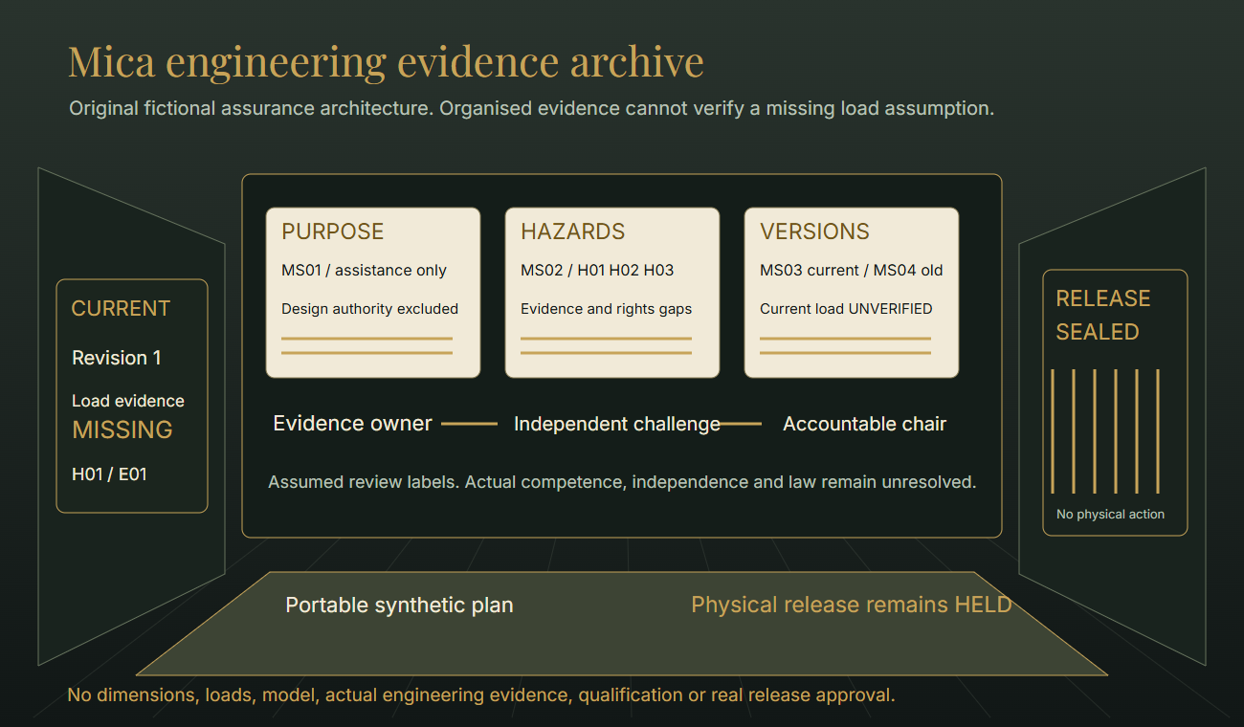The image size is (1244, 727).
Task: Select the 'Evidence owner' label
Action: (352, 424)
